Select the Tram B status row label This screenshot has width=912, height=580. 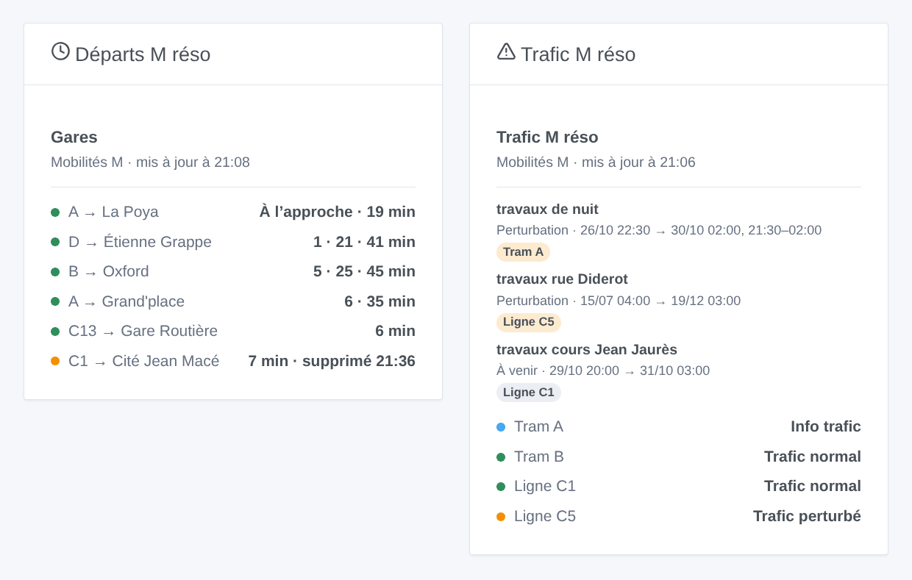[x=539, y=457]
